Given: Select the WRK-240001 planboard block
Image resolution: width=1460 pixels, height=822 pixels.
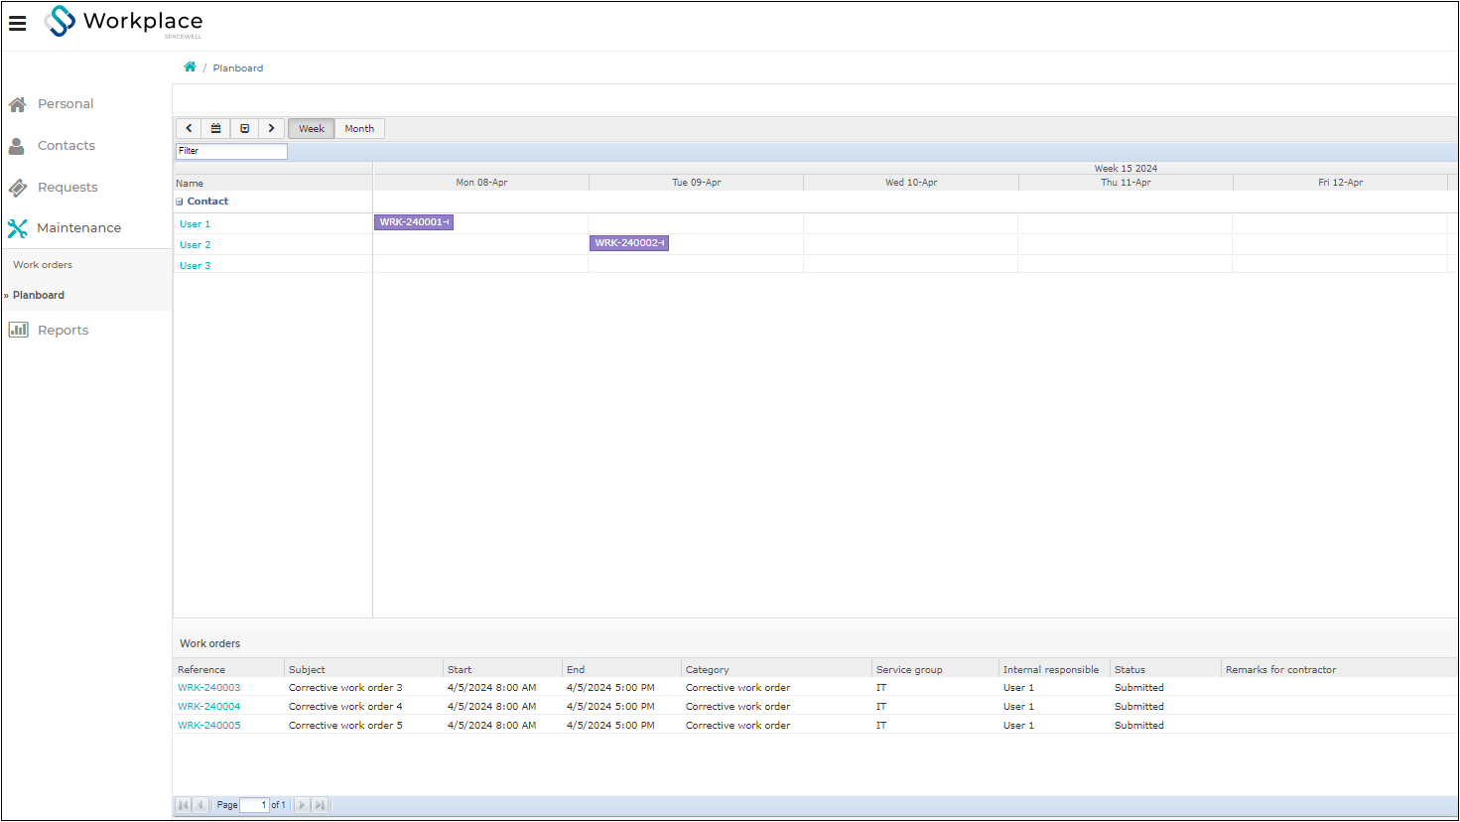Looking at the screenshot, I should tap(414, 222).
